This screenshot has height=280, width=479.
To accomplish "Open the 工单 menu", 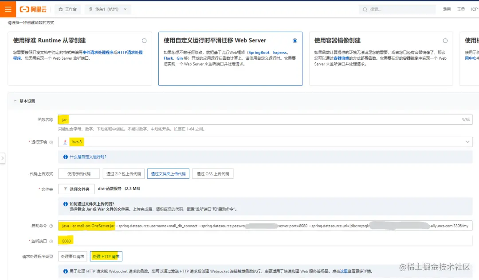I will tap(461, 9).
